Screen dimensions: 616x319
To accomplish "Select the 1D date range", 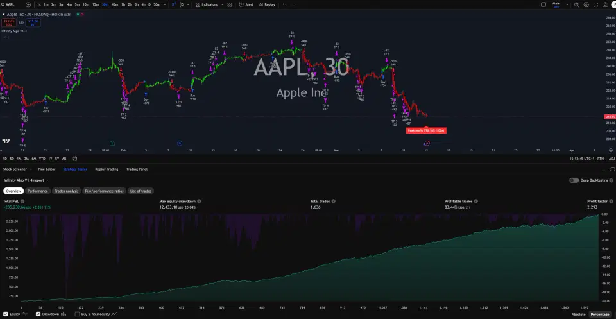I will pyautogui.click(x=5, y=159).
